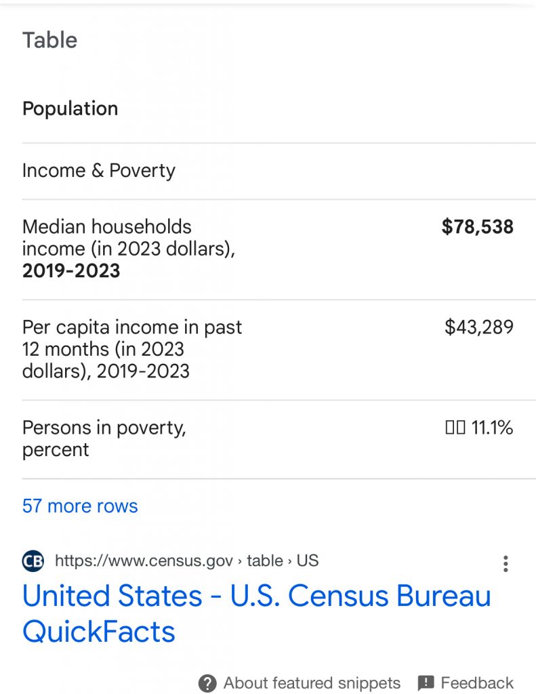Click the Feedback link
The image size is (536, 694).
click(x=477, y=682)
